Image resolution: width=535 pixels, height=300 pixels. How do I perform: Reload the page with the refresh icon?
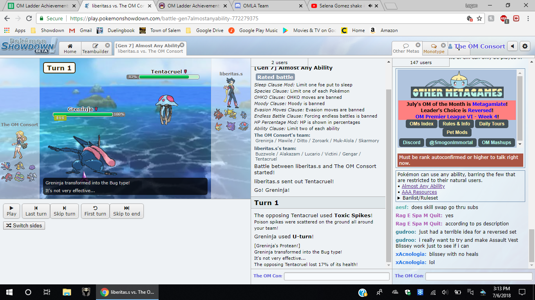click(29, 18)
